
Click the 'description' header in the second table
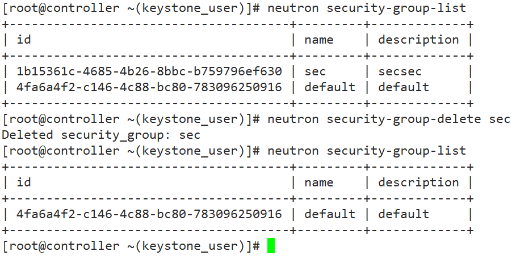pos(418,182)
